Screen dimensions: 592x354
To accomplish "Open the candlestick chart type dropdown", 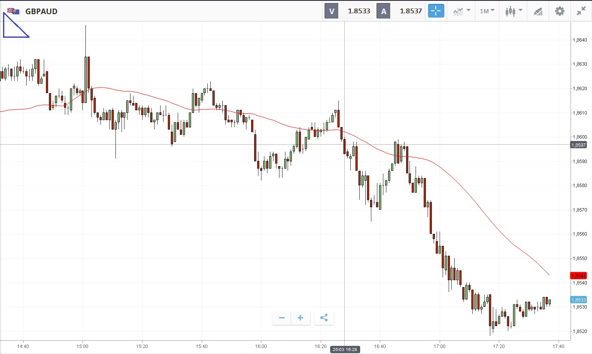I will tap(513, 11).
